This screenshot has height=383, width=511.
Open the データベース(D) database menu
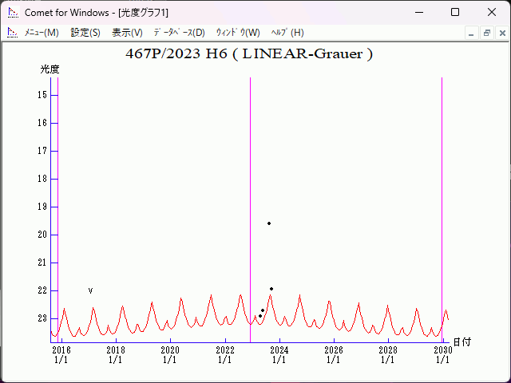(179, 33)
